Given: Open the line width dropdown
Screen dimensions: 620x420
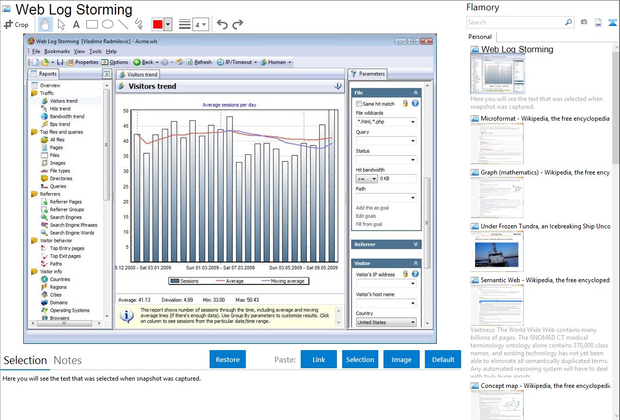Looking at the screenshot, I should (201, 24).
